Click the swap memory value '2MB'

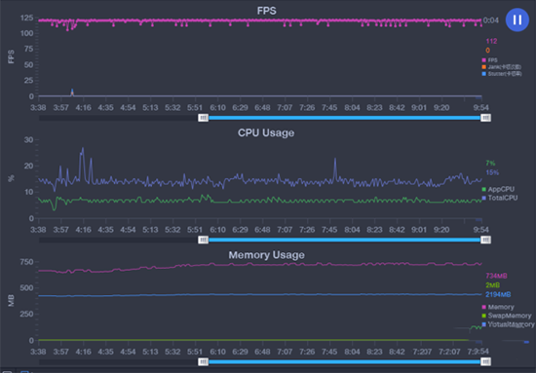[492, 285]
